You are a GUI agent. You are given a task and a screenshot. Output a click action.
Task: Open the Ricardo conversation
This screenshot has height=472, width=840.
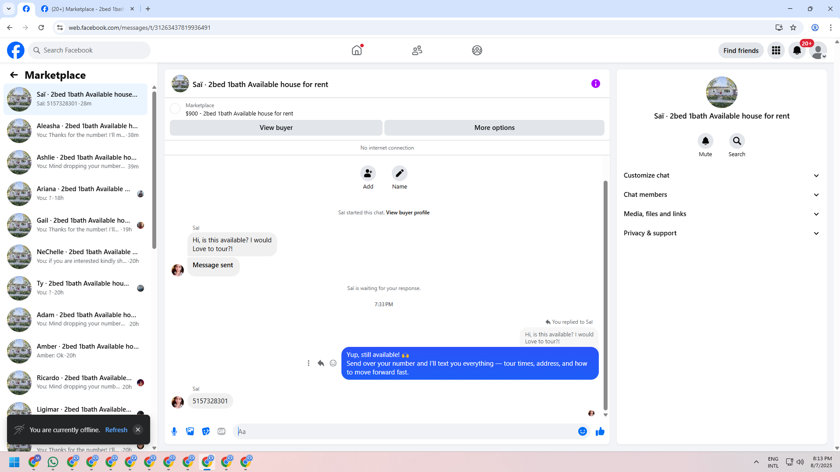tap(76, 383)
